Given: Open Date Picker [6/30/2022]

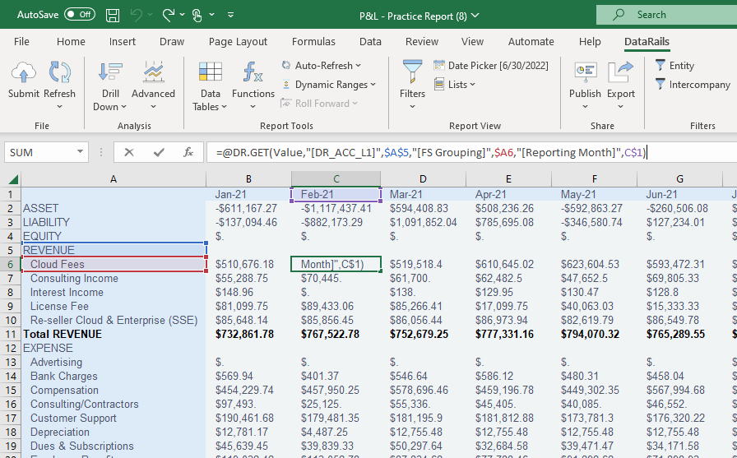Looking at the screenshot, I should coord(491,66).
